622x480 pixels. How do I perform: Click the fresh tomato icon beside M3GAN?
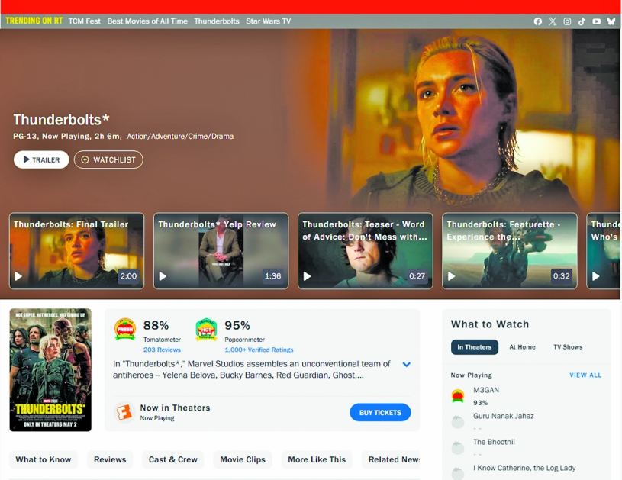458,395
